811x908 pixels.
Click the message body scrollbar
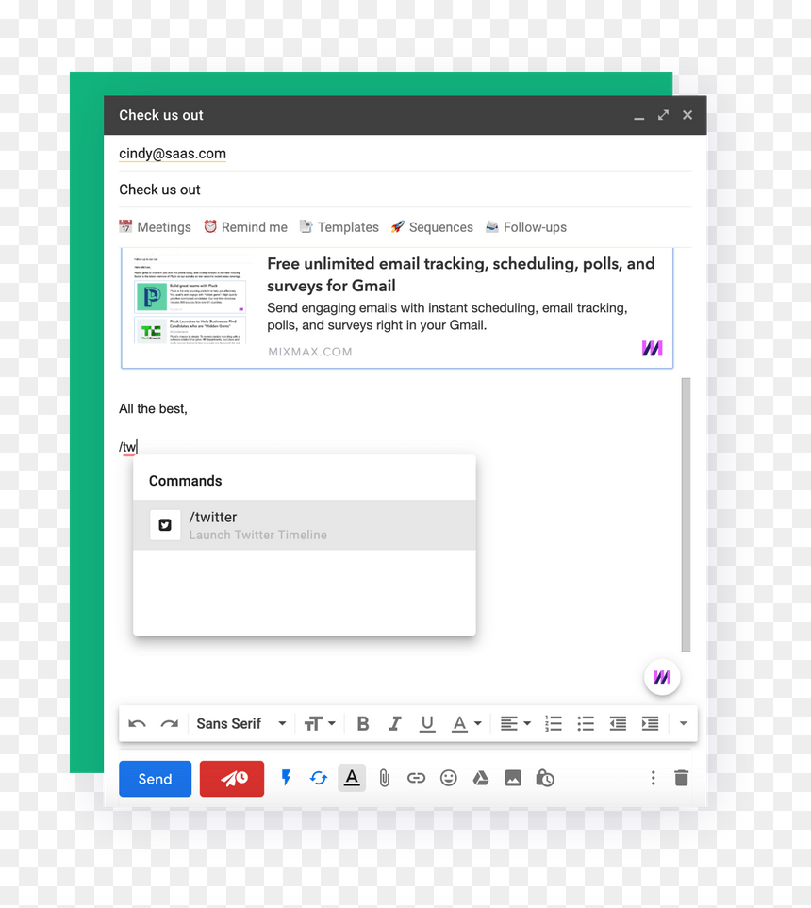686,515
